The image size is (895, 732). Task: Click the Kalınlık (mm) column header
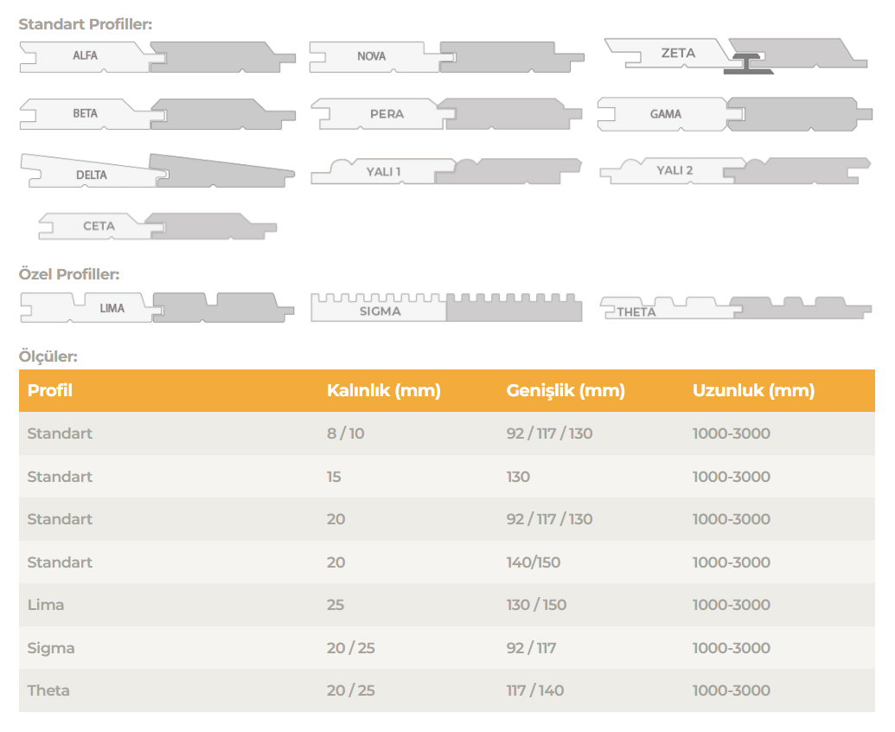pyautogui.click(x=383, y=390)
